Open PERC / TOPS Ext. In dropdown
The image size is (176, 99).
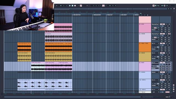(x=155, y=43)
